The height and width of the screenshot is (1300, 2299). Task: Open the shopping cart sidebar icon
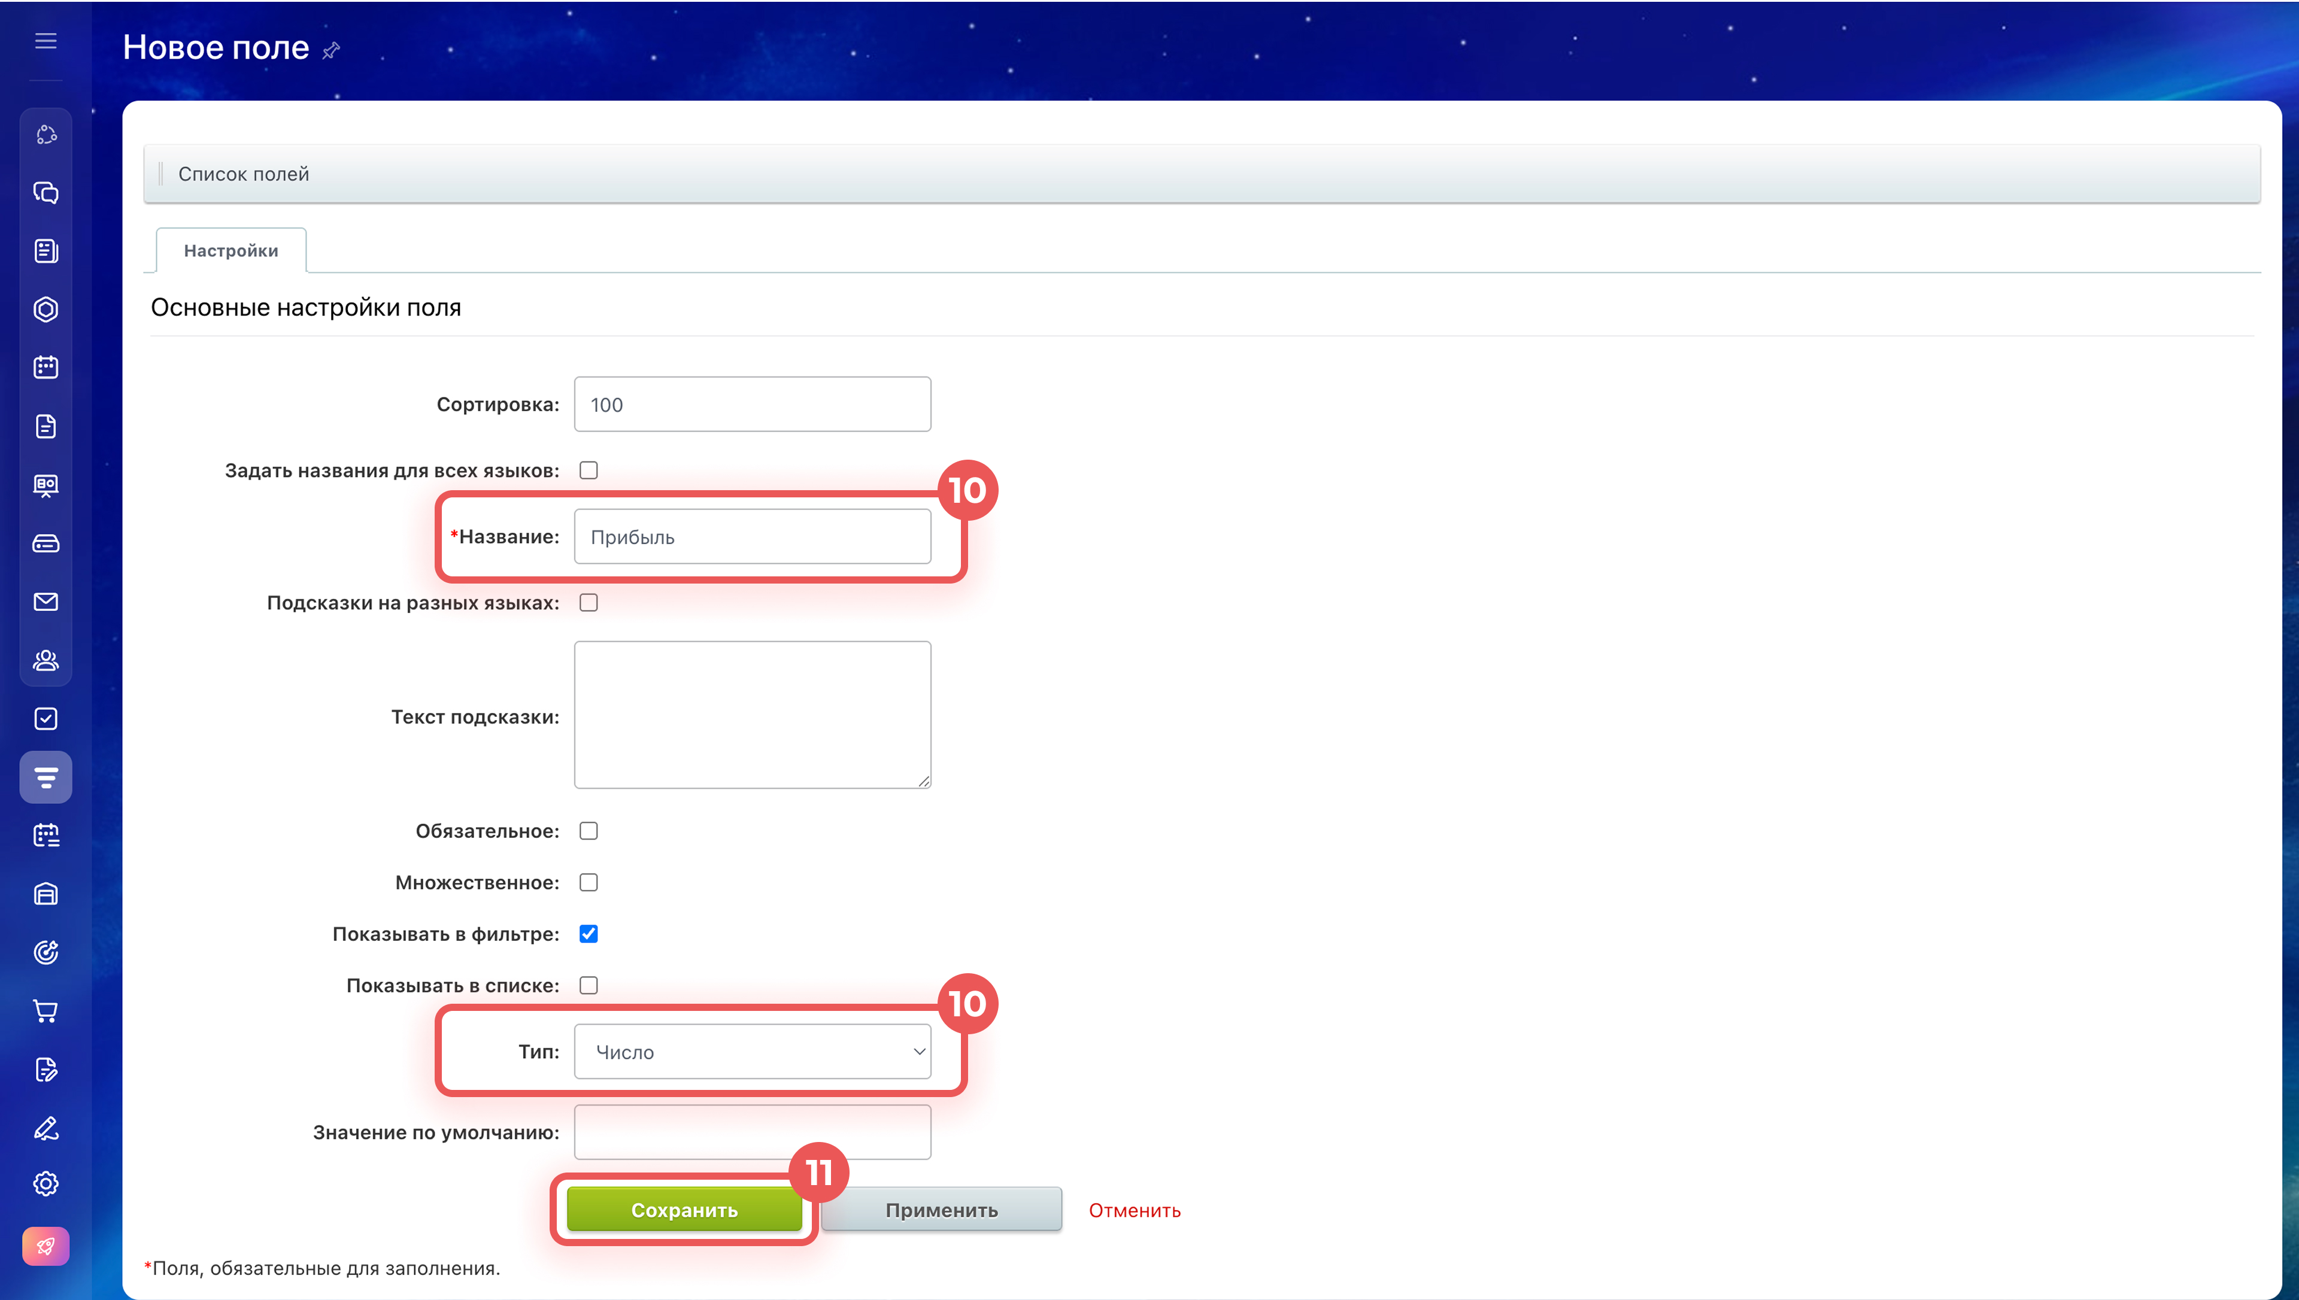46,1011
